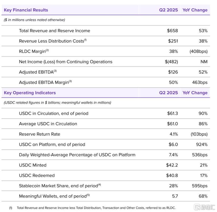Click the USDC Redeemed row label

37,175
